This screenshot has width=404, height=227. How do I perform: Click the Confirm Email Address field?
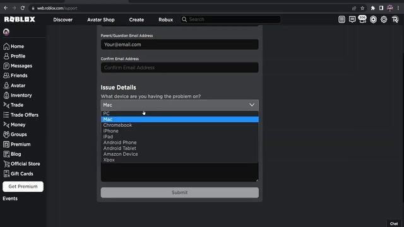coord(179,67)
